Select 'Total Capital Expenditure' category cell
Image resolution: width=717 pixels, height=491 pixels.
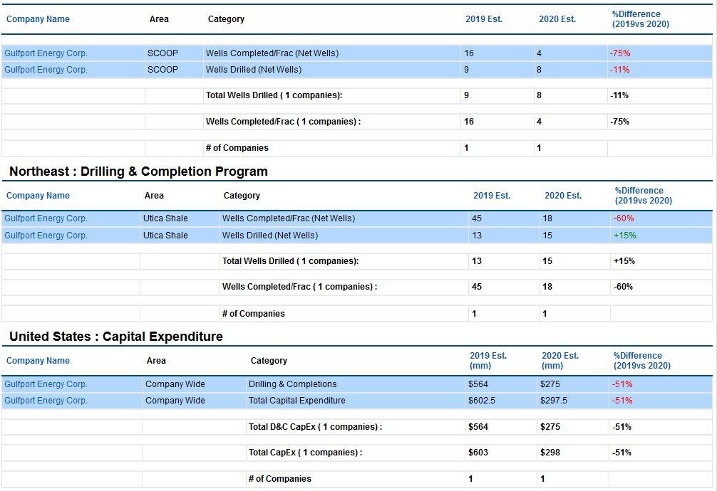pos(296,401)
